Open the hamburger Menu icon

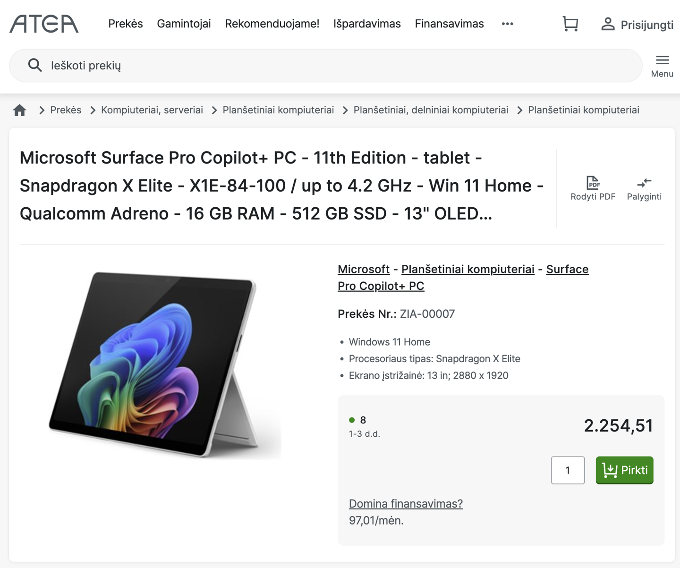[662, 60]
